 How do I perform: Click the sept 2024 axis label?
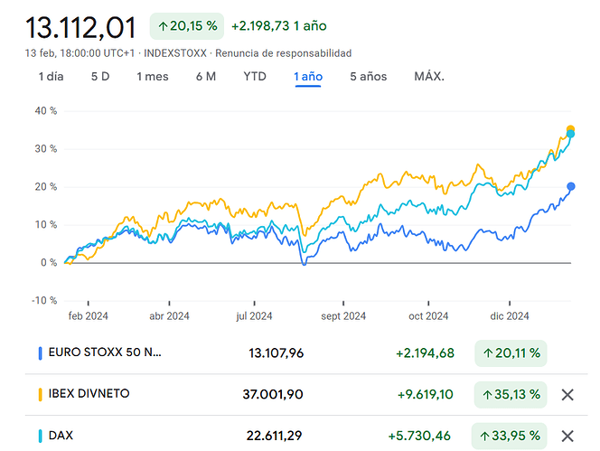point(343,316)
